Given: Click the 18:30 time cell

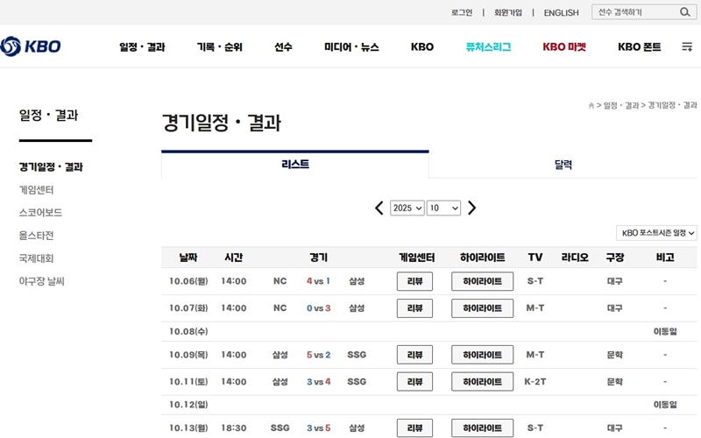Looking at the screenshot, I should click(233, 427).
